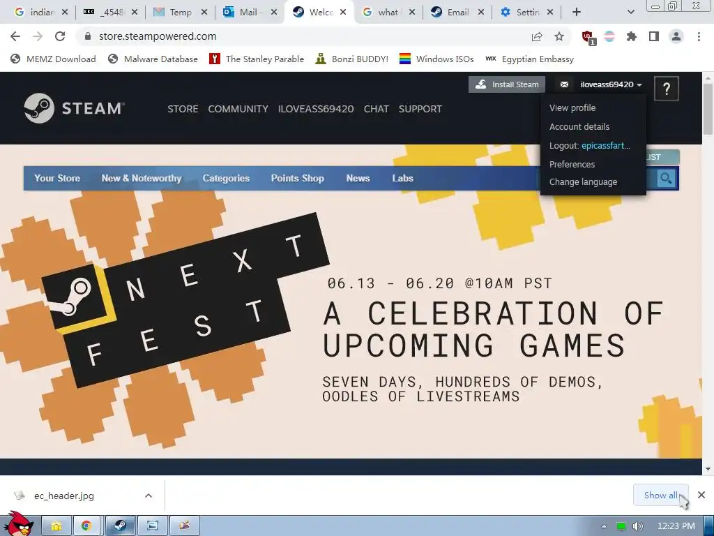Open the uBlock shield extension icon
This screenshot has height=536, width=714.
(588, 37)
